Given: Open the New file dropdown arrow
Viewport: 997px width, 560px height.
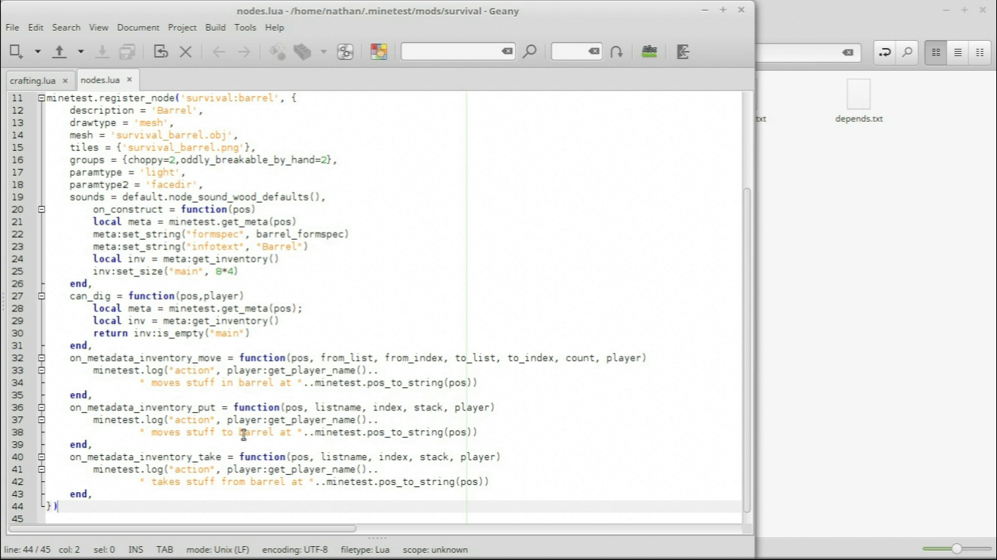Looking at the screenshot, I should point(37,52).
